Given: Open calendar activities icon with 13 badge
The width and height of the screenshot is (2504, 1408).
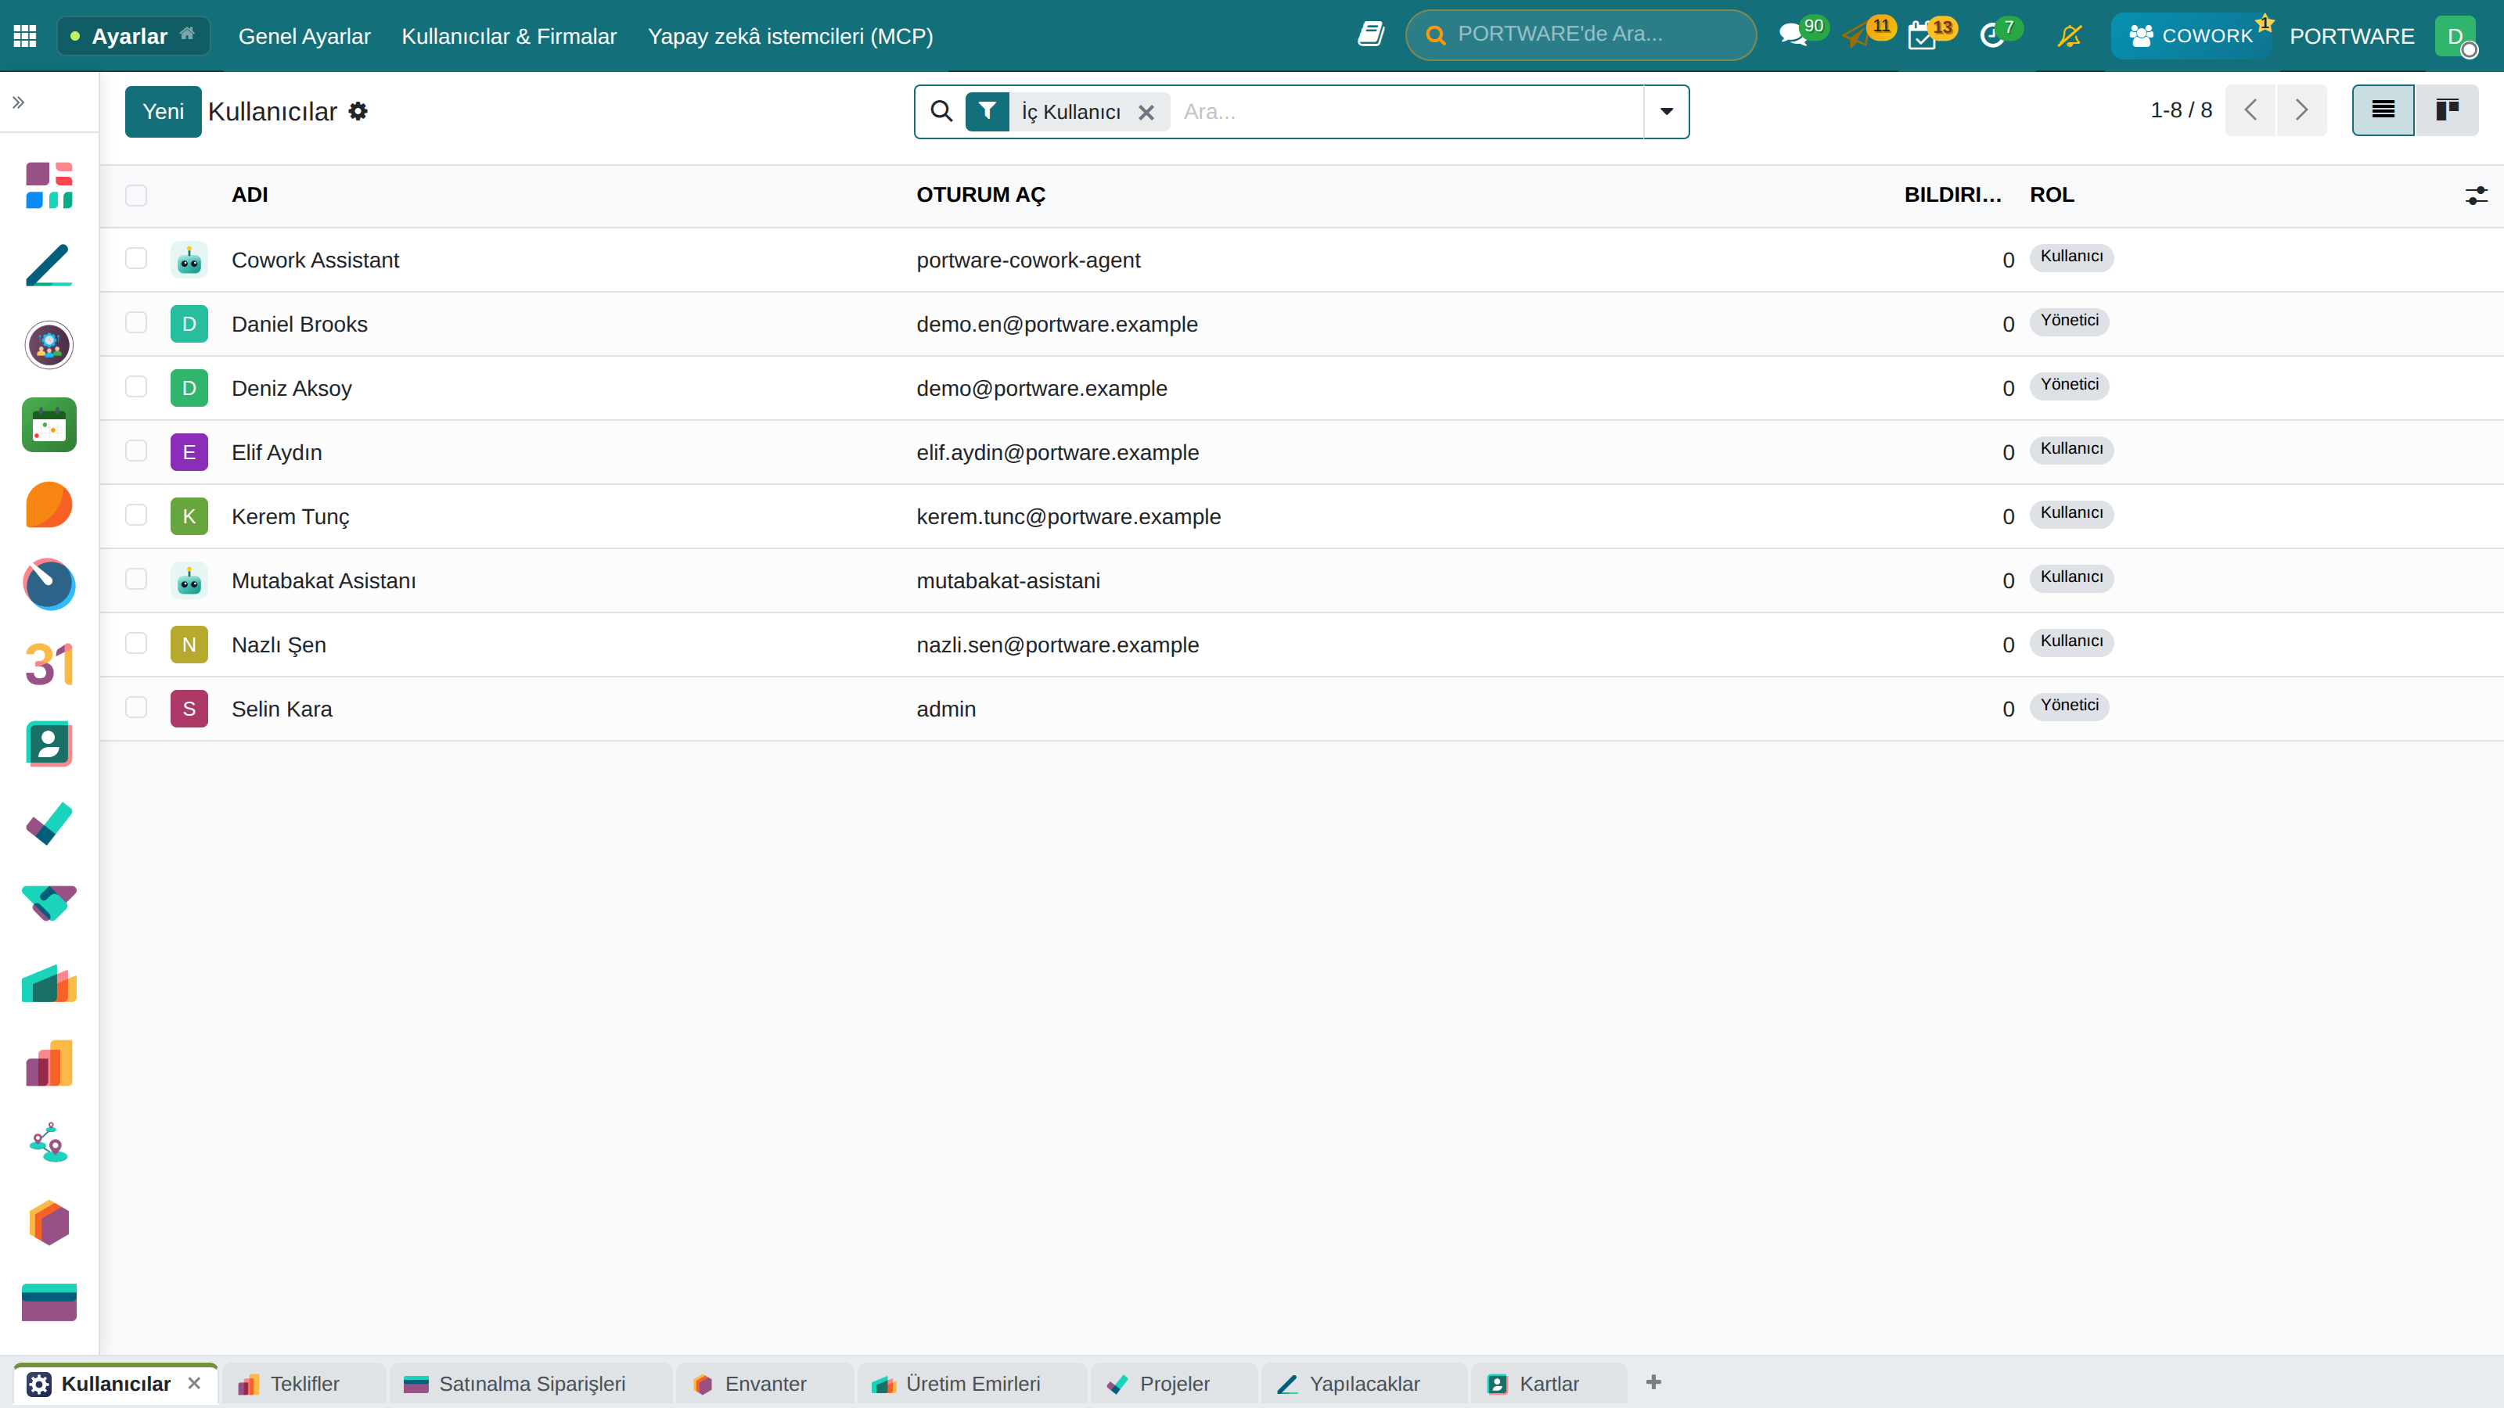Looking at the screenshot, I should (x=1931, y=35).
